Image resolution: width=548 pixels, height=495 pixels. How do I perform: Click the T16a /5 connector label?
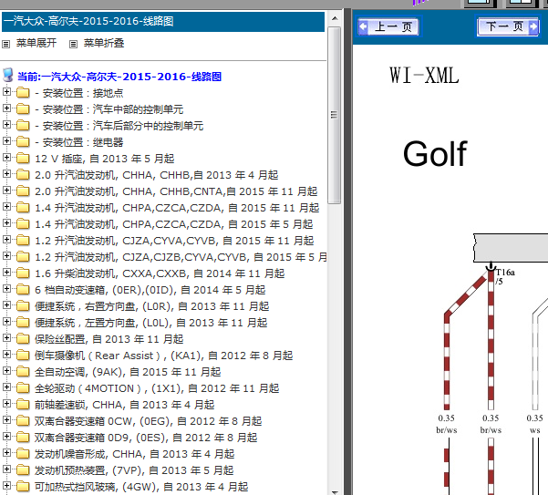tap(505, 276)
